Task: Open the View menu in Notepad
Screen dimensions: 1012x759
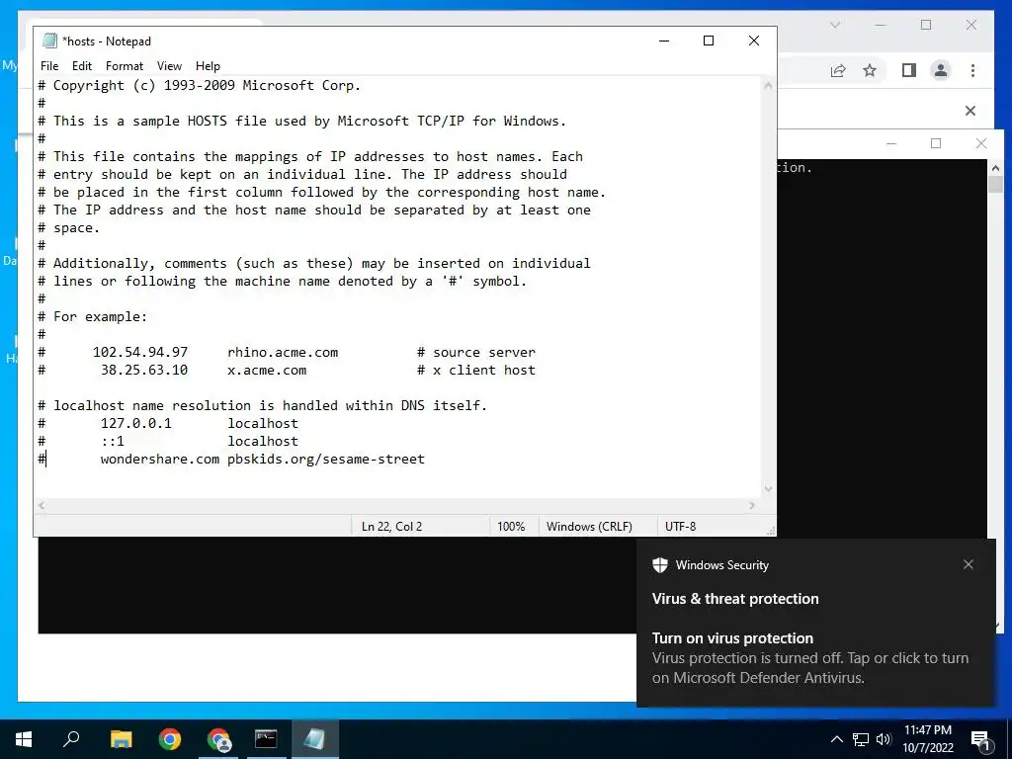Action: pyautogui.click(x=169, y=66)
